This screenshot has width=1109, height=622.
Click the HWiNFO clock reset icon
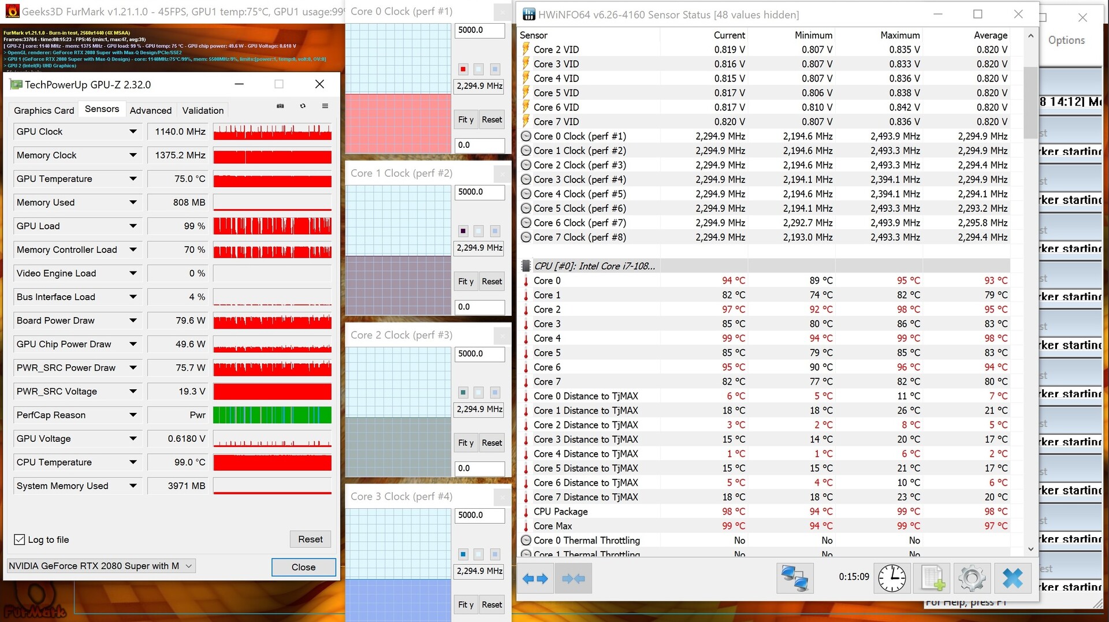(892, 578)
